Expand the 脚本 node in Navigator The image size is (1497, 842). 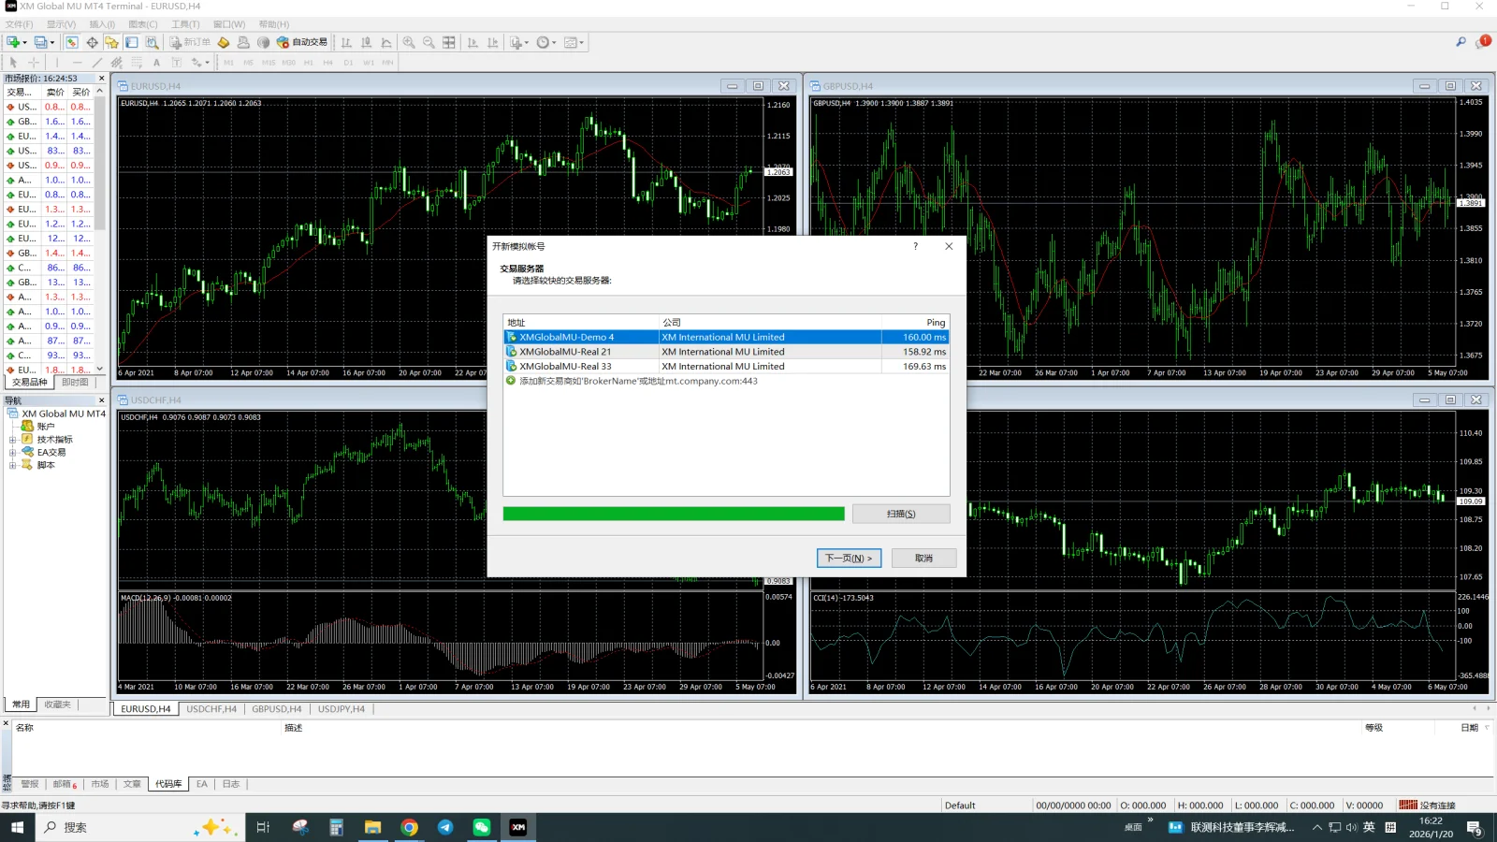click(13, 465)
